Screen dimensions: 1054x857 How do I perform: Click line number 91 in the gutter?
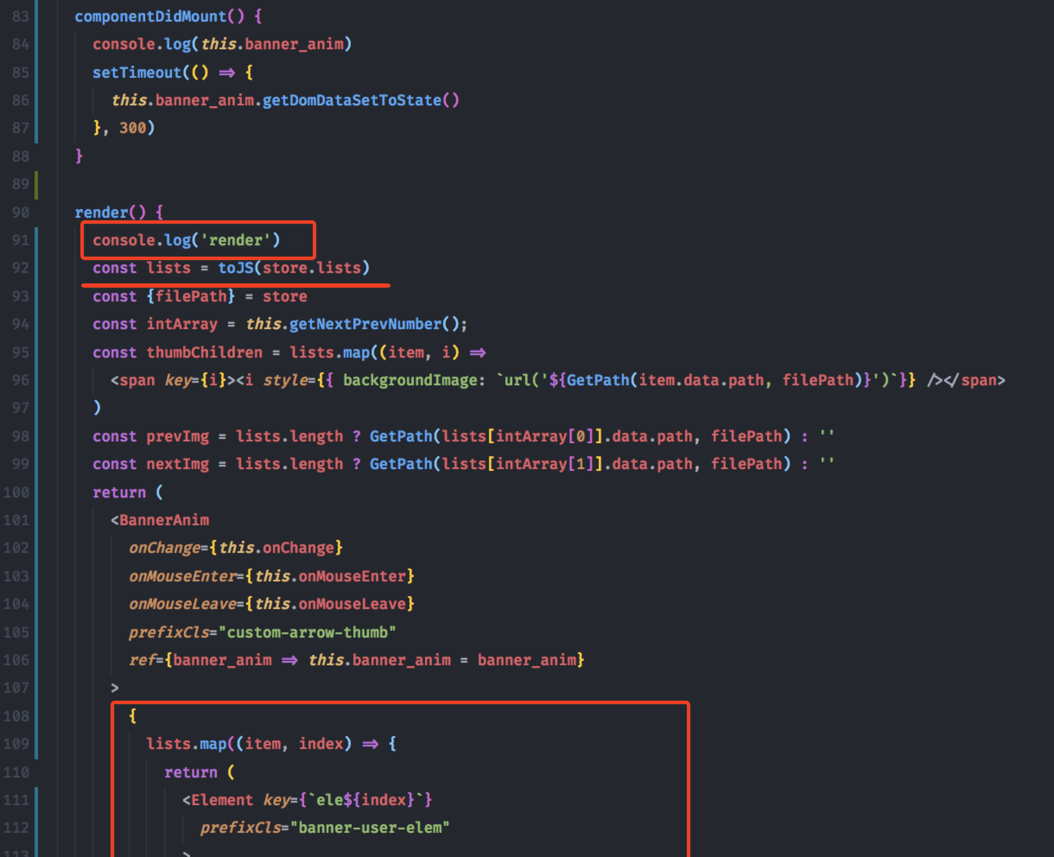coord(20,241)
